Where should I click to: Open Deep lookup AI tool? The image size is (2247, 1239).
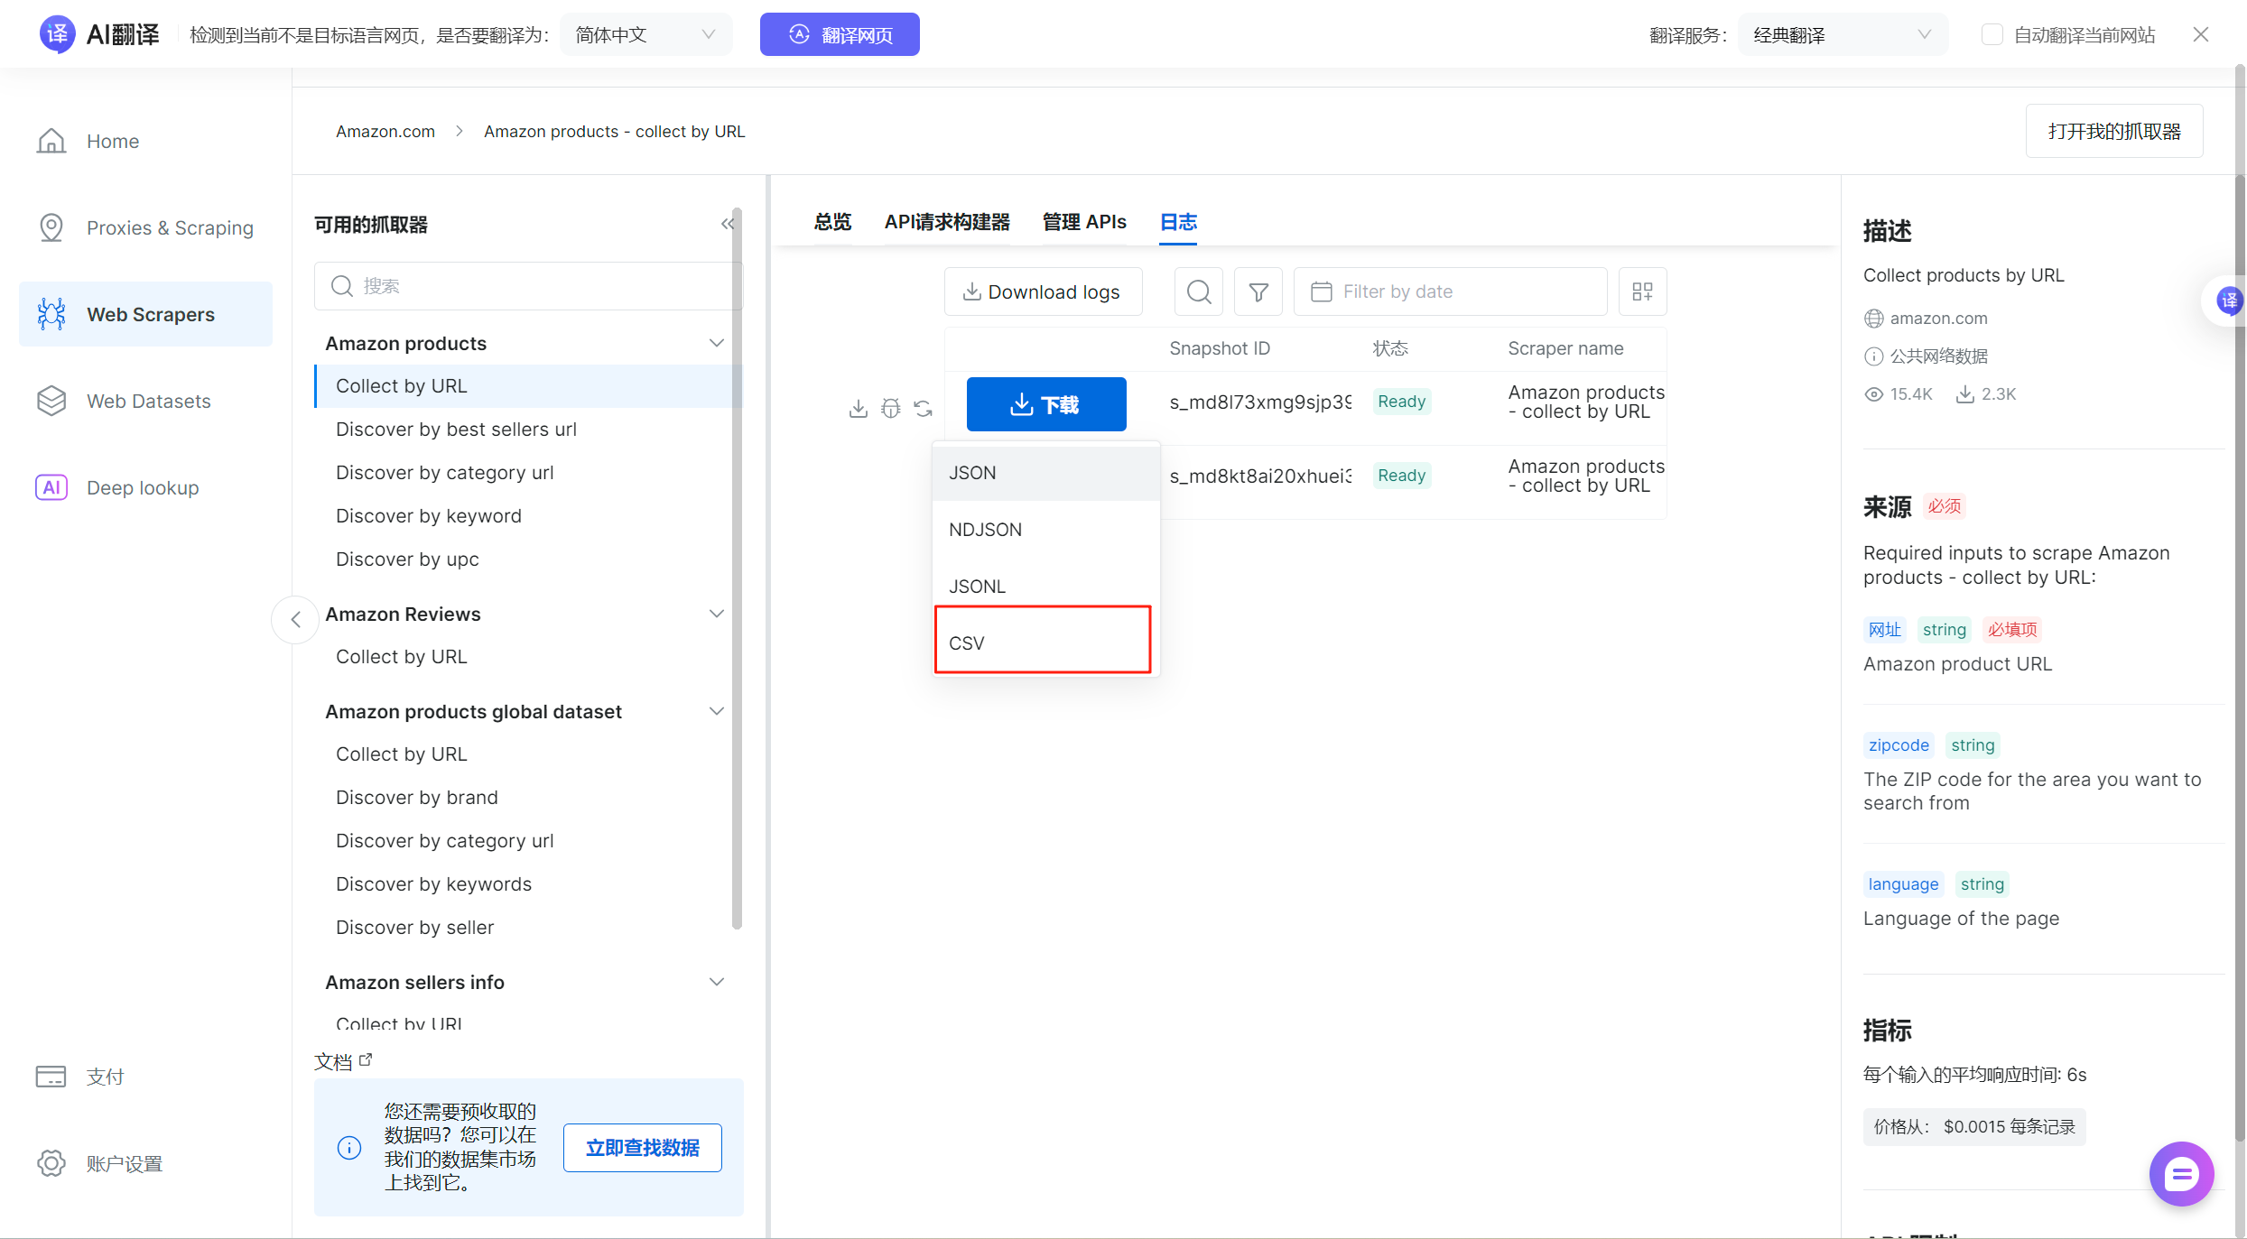click(x=117, y=487)
